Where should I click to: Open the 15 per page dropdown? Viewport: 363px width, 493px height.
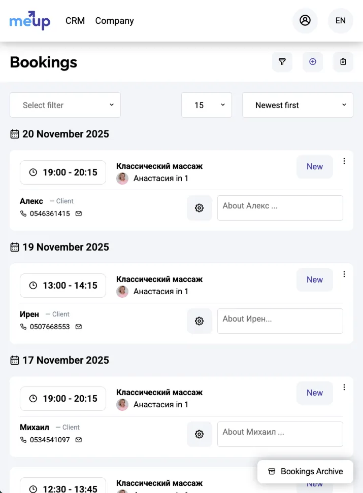(x=207, y=105)
